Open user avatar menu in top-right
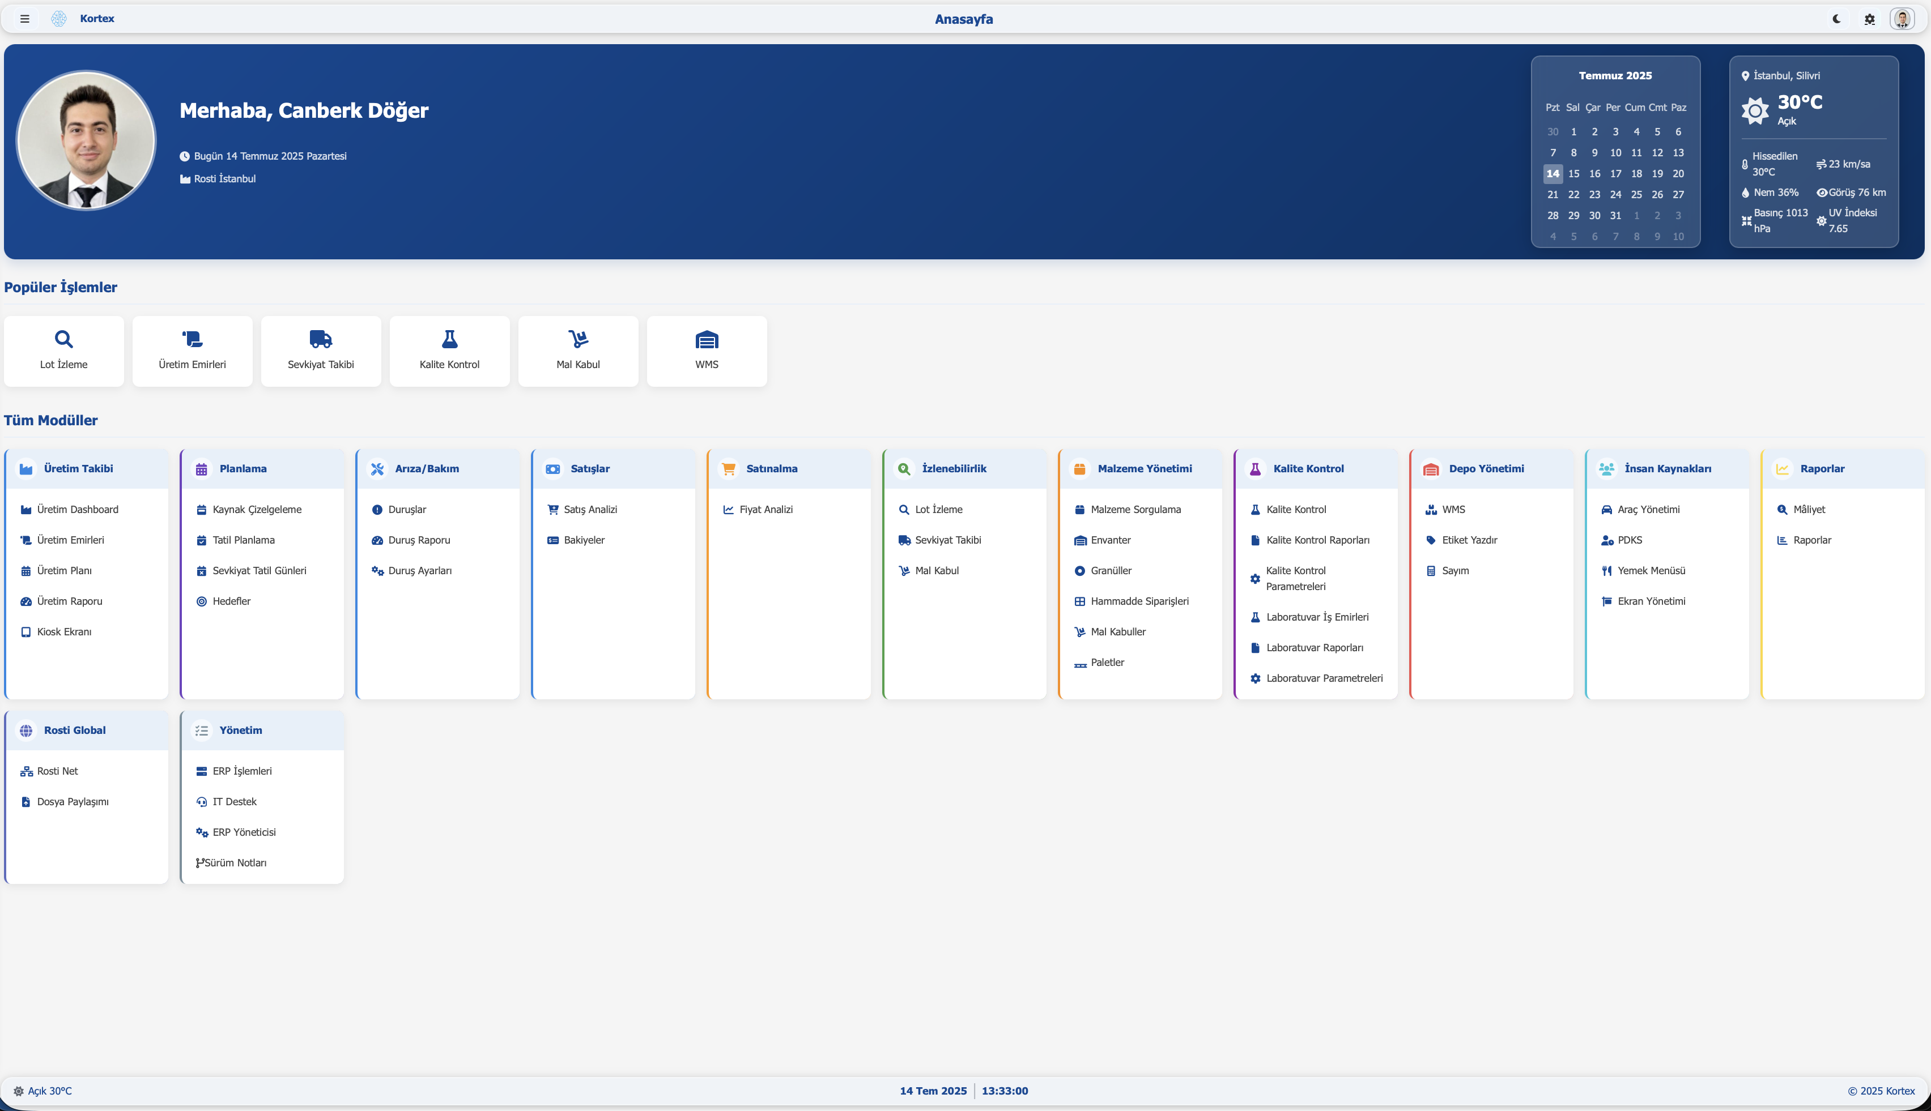Viewport: 1931px width, 1111px height. [x=1901, y=19]
